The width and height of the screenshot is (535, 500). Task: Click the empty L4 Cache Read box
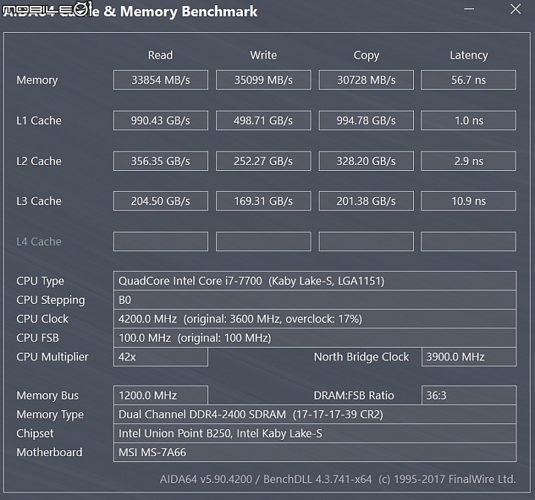coord(160,241)
